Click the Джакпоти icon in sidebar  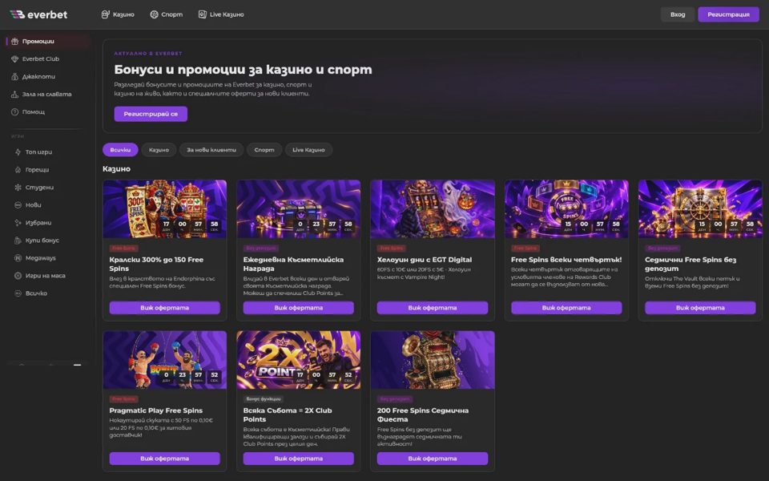click(14, 77)
